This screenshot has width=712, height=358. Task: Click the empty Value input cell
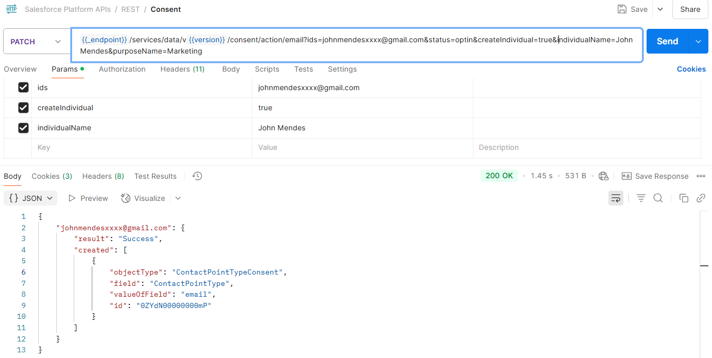click(x=363, y=147)
